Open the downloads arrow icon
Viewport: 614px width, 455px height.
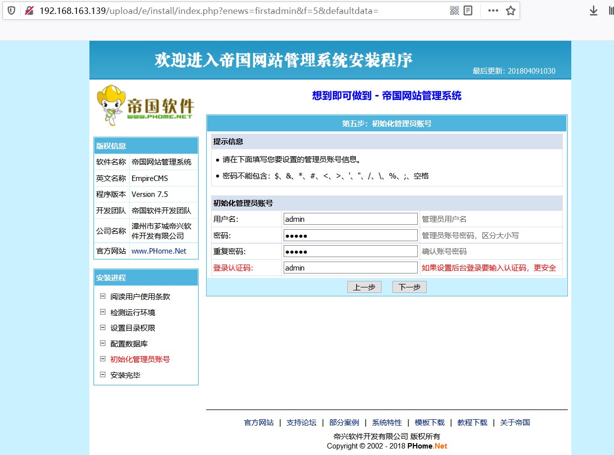click(x=593, y=10)
